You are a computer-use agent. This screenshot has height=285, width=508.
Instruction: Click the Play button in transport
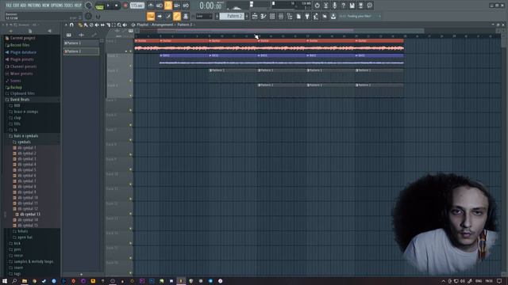[x=108, y=6]
